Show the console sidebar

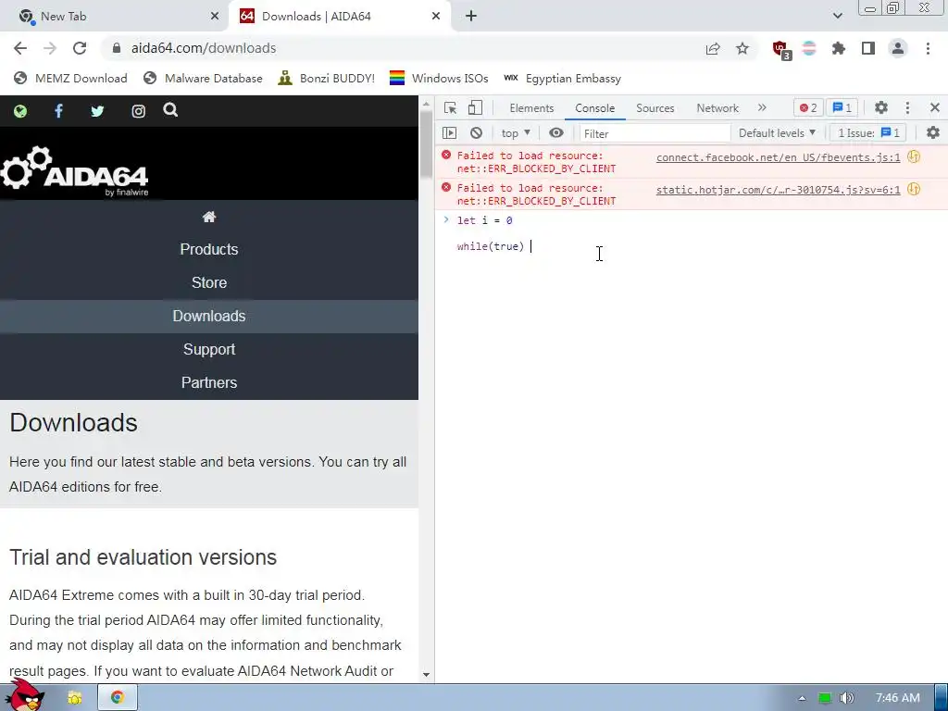(449, 133)
